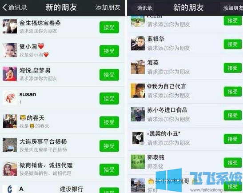Accept request from 大连房事平台杨杨
243x193 pixels.
click(109, 146)
